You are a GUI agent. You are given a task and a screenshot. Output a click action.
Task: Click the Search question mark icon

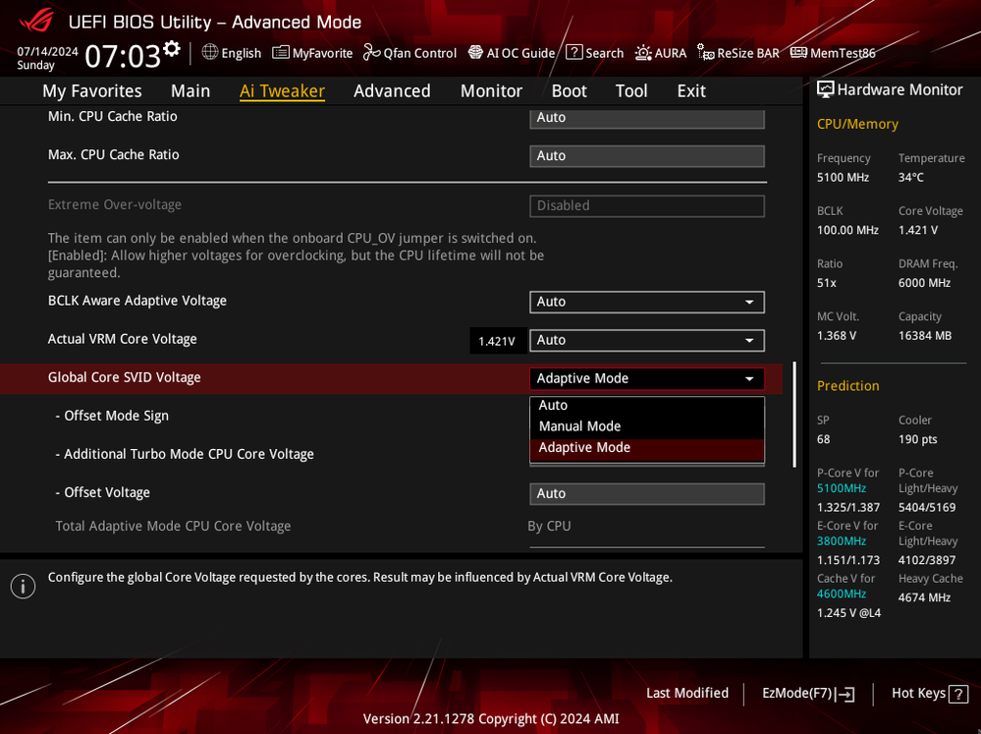coord(573,52)
